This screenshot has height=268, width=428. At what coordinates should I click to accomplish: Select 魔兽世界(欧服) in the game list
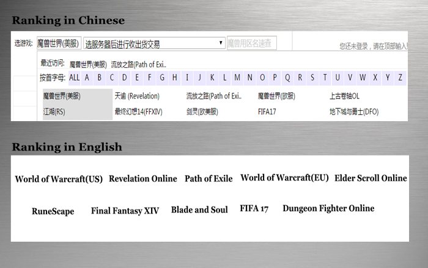(276, 96)
